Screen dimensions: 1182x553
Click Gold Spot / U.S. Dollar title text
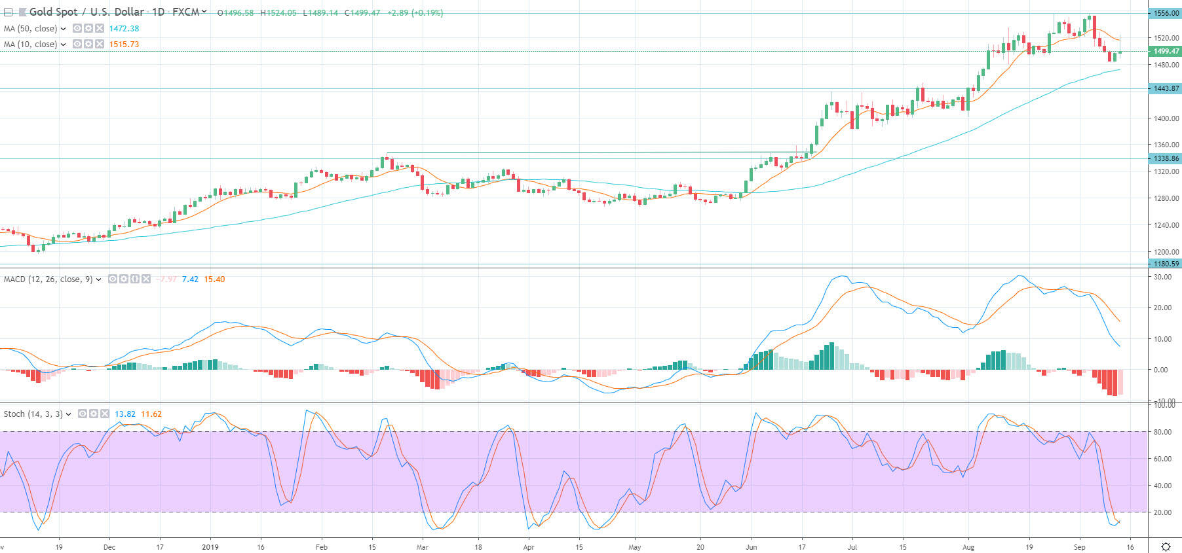(x=86, y=12)
